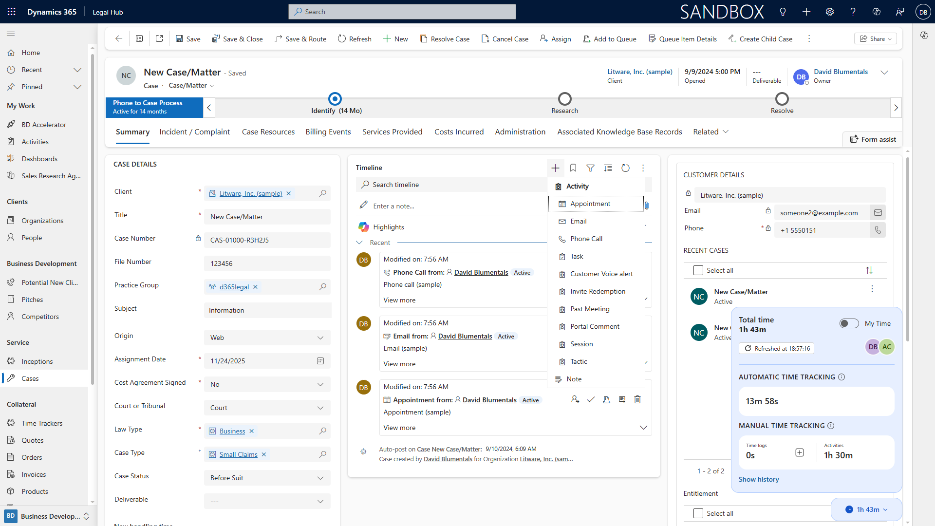
Task: Click the Resolve Case button
Action: pyautogui.click(x=445, y=39)
